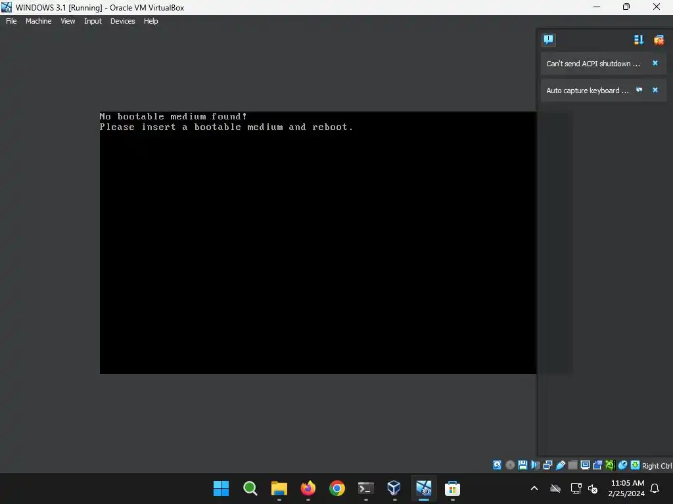The width and height of the screenshot is (673, 504).
Task: Open Windows Search from the taskbar
Action: coord(250,488)
